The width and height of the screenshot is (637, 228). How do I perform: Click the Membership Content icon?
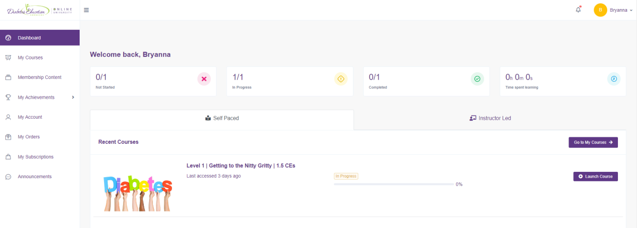click(x=8, y=77)
